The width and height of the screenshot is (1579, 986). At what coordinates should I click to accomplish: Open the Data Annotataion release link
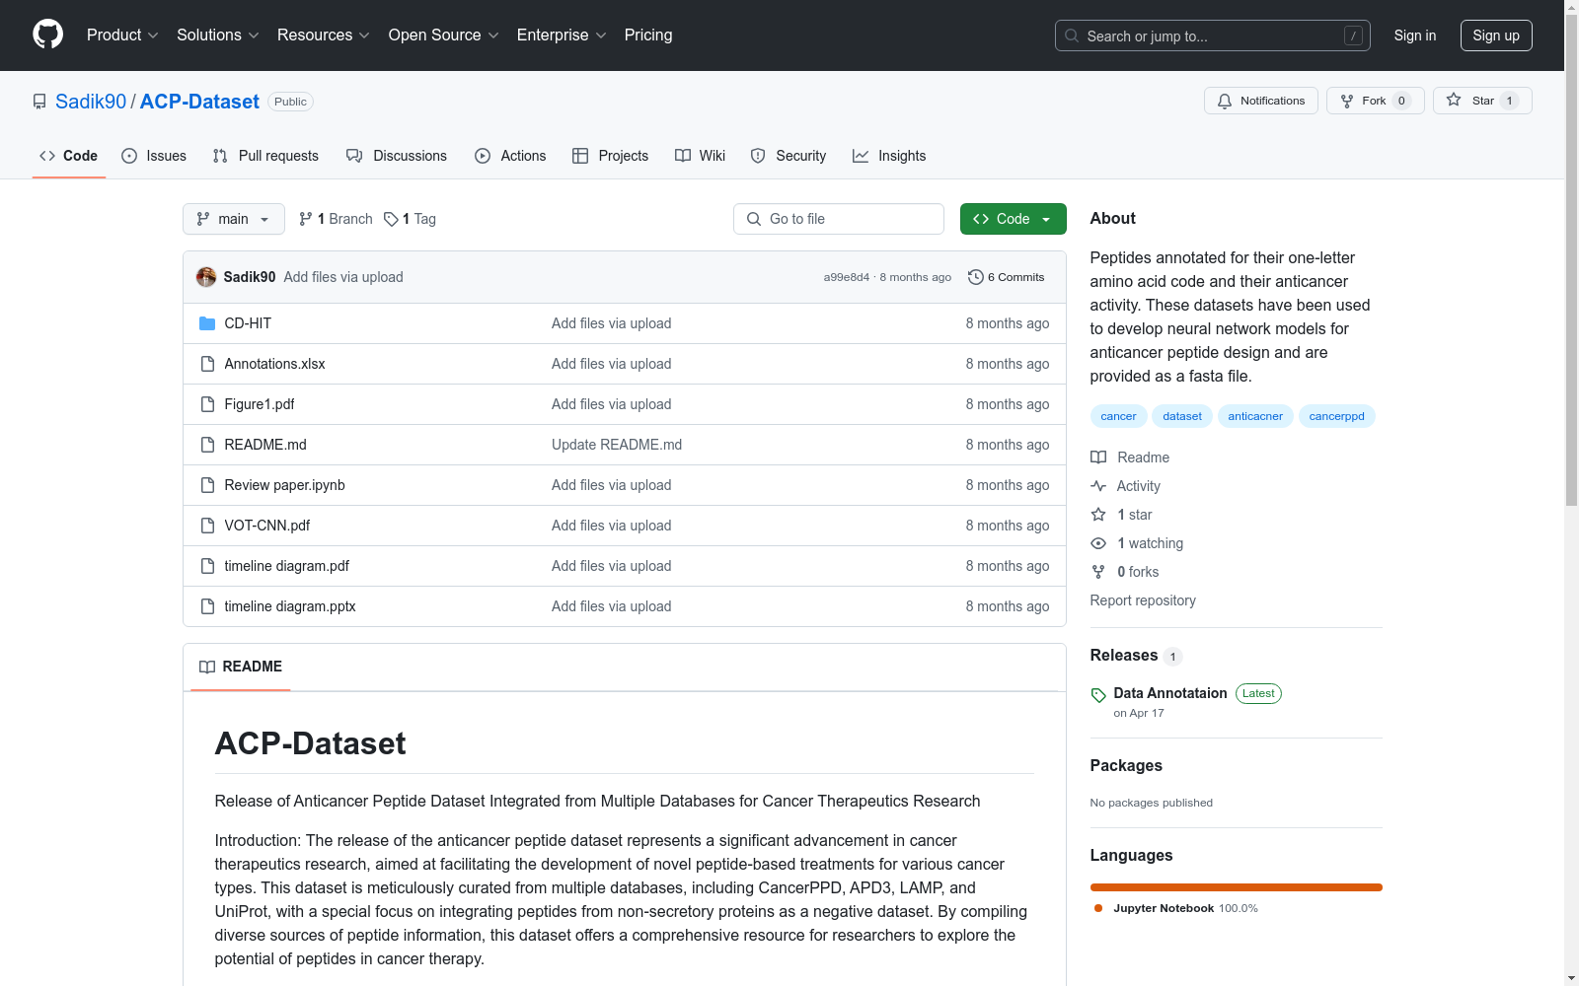1170,693
